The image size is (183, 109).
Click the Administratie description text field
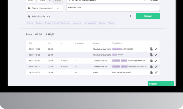[113, 8]
